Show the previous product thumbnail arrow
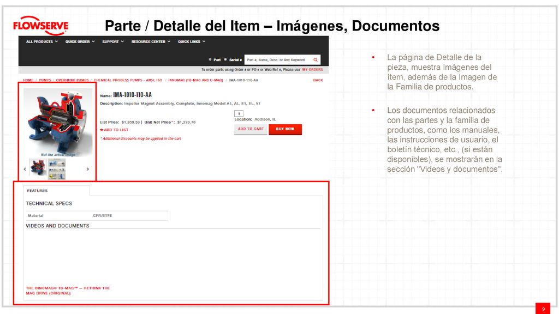Image resolution: width=559 pixels, height=314 pixels. (x=25, y=169)
